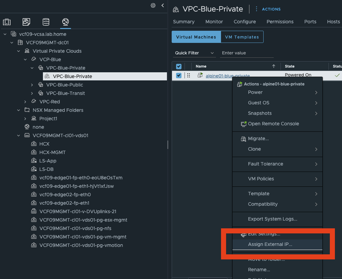Screen dimensions: 342x279
Task: Open the Quick Filter dropdown
Action: click(195, 53)
